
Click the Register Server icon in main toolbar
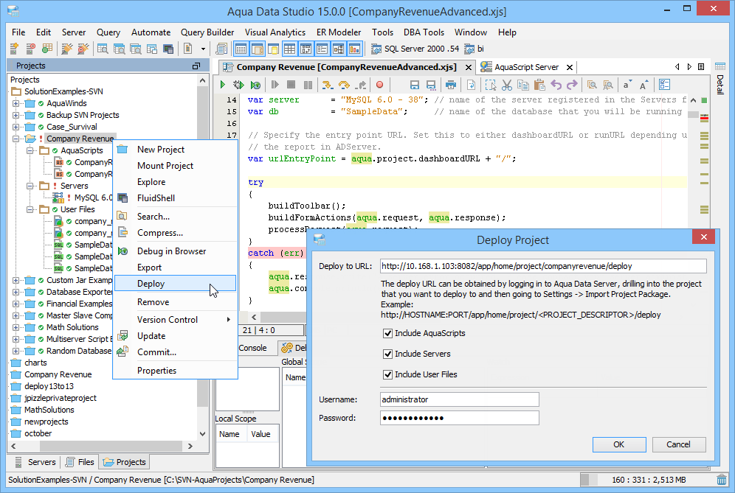[x=15, y=48]
